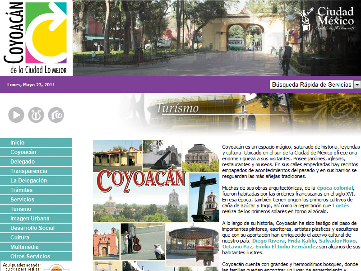Navigate to Imagen Urbana

click(30, 219)
